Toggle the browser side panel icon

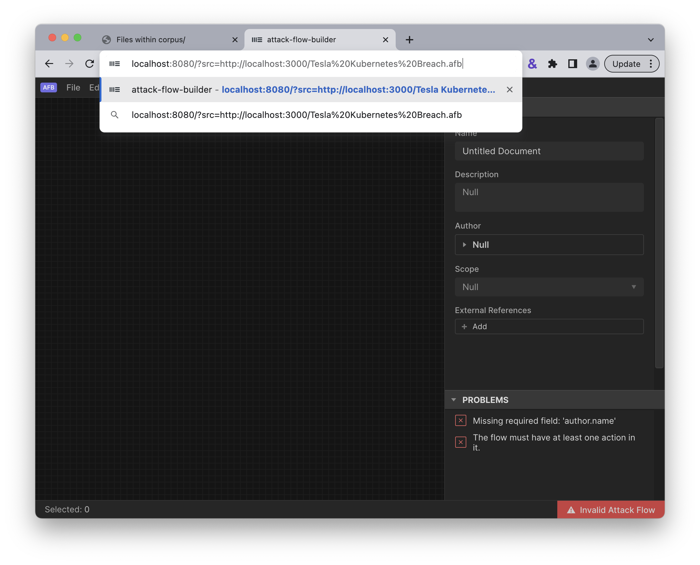coord(572,64)
